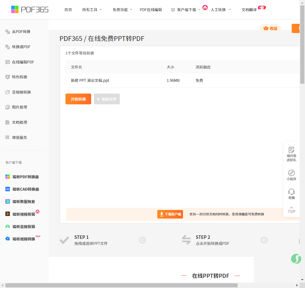Open the 图片处理 sidebar icon
This screenshot has height=288, width=305.
pos(8,107)
